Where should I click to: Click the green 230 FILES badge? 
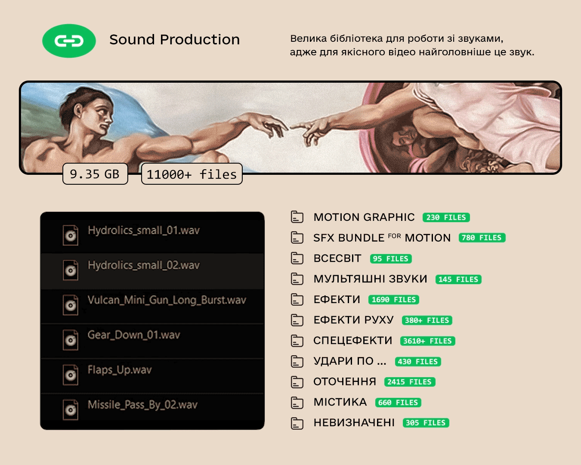pos(446,217)
